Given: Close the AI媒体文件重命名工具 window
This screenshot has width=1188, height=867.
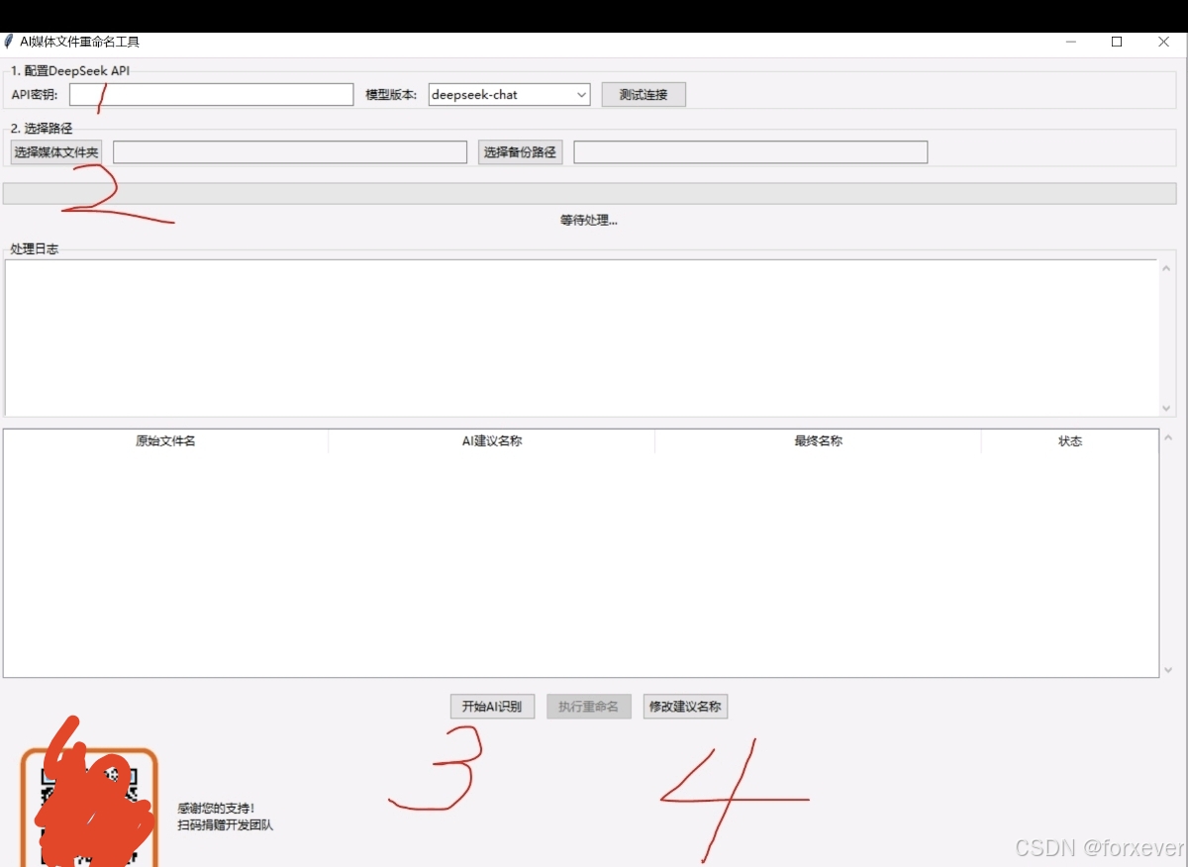Looking at the screenshot, I should coord(1163,42).
